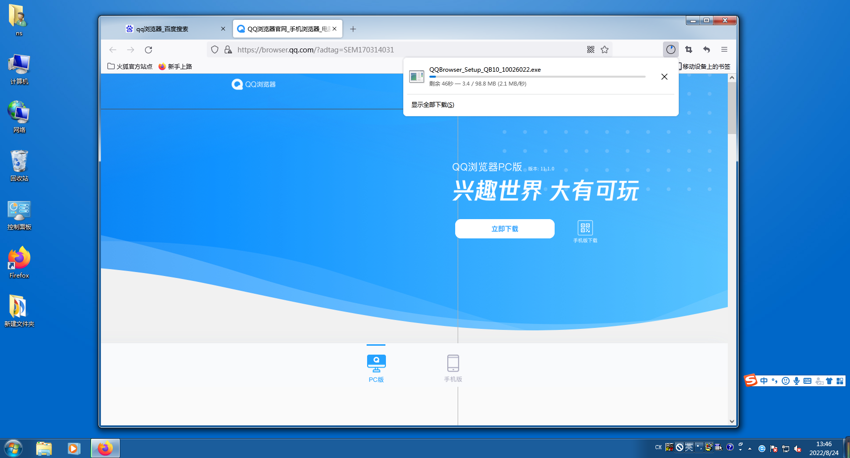Select the 回收站 recycle bin icon
850x458 pixels.
tap(19, 166)
